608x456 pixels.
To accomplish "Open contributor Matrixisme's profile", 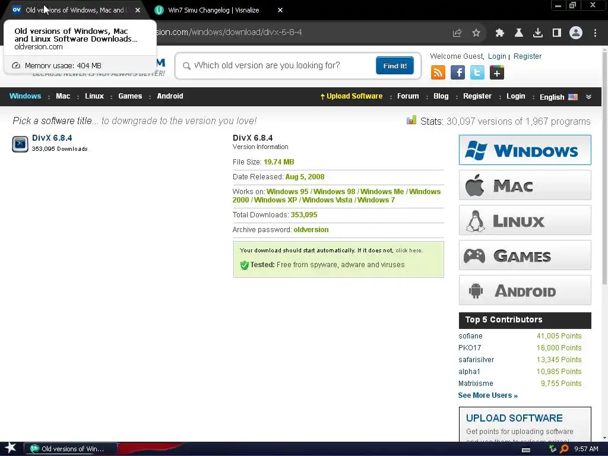I will pyautogui.click(x=476, y=384).
